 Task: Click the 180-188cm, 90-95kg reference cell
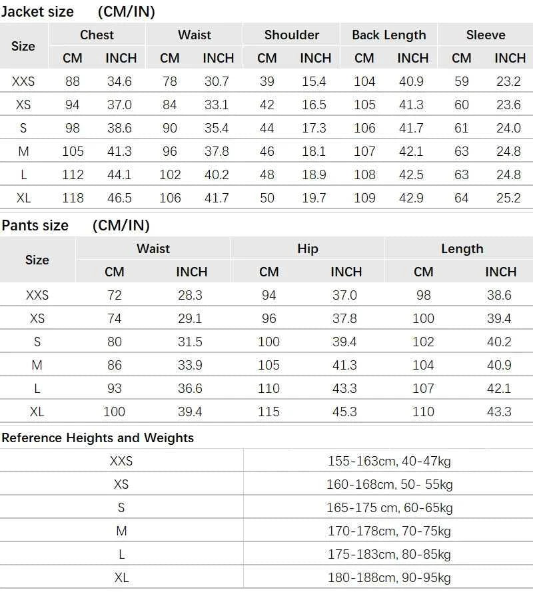[389, 578]
